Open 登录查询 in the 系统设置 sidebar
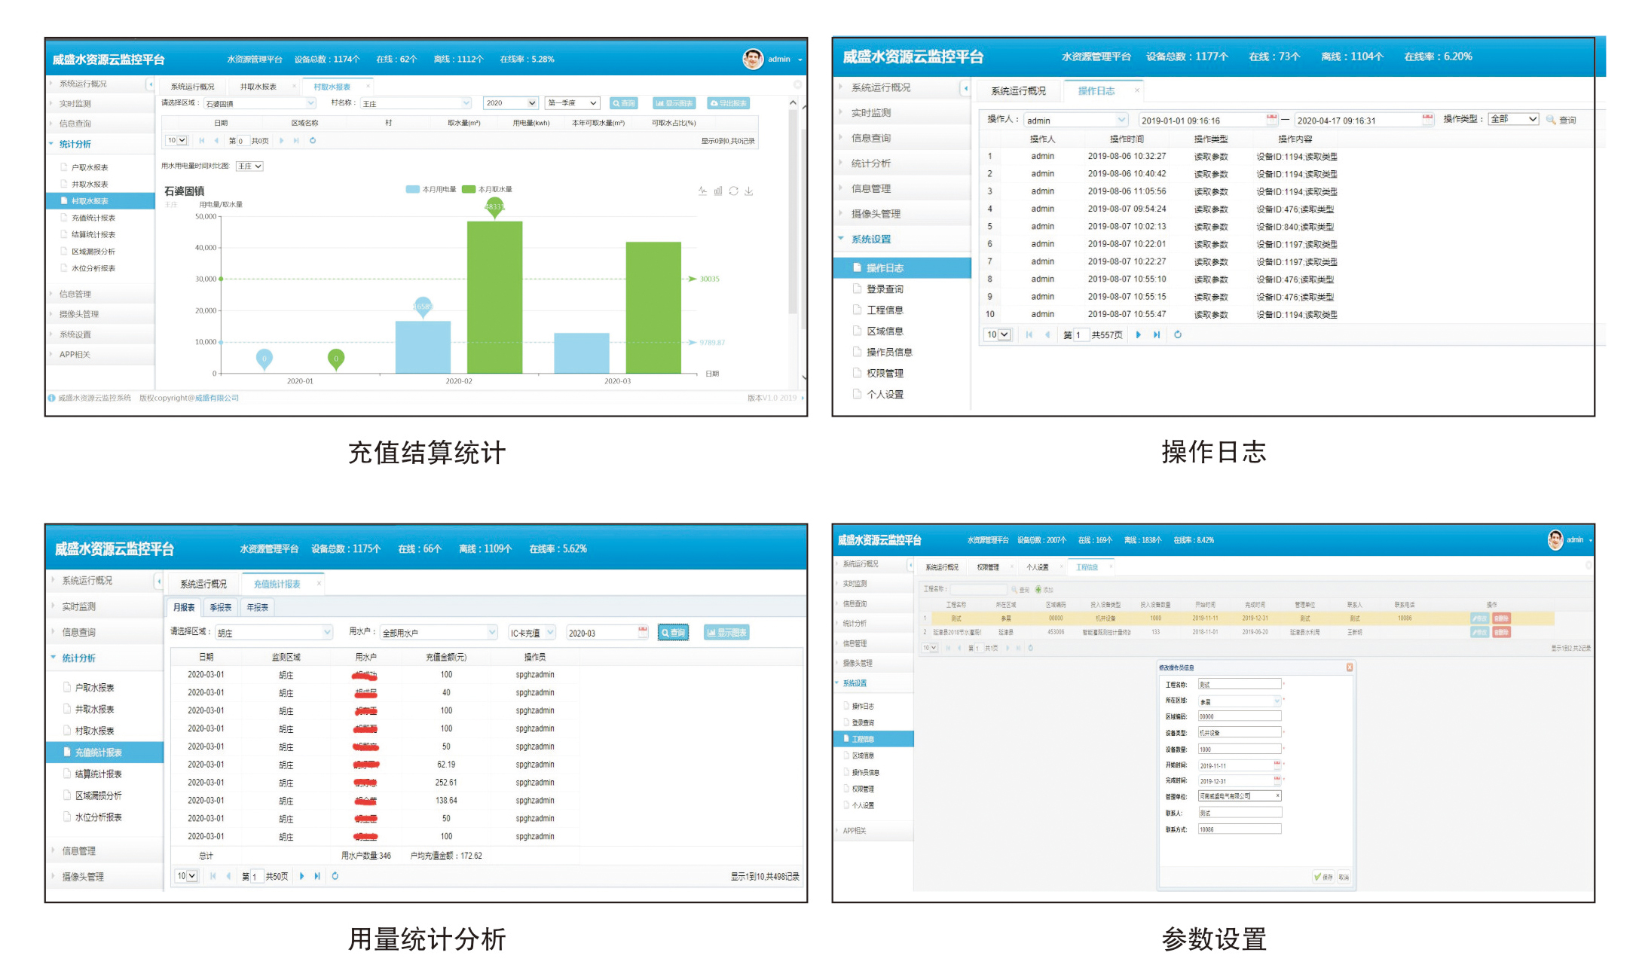This screenshot has height=980, width=1639. tap(885, 289)
